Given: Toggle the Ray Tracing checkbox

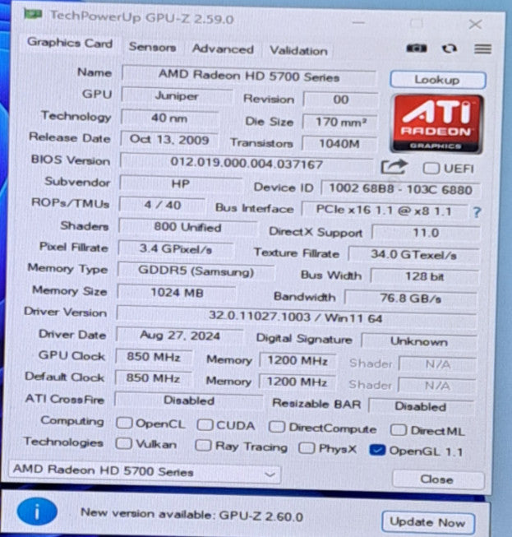Looking at the screenshot, I should tap(203, 446).
